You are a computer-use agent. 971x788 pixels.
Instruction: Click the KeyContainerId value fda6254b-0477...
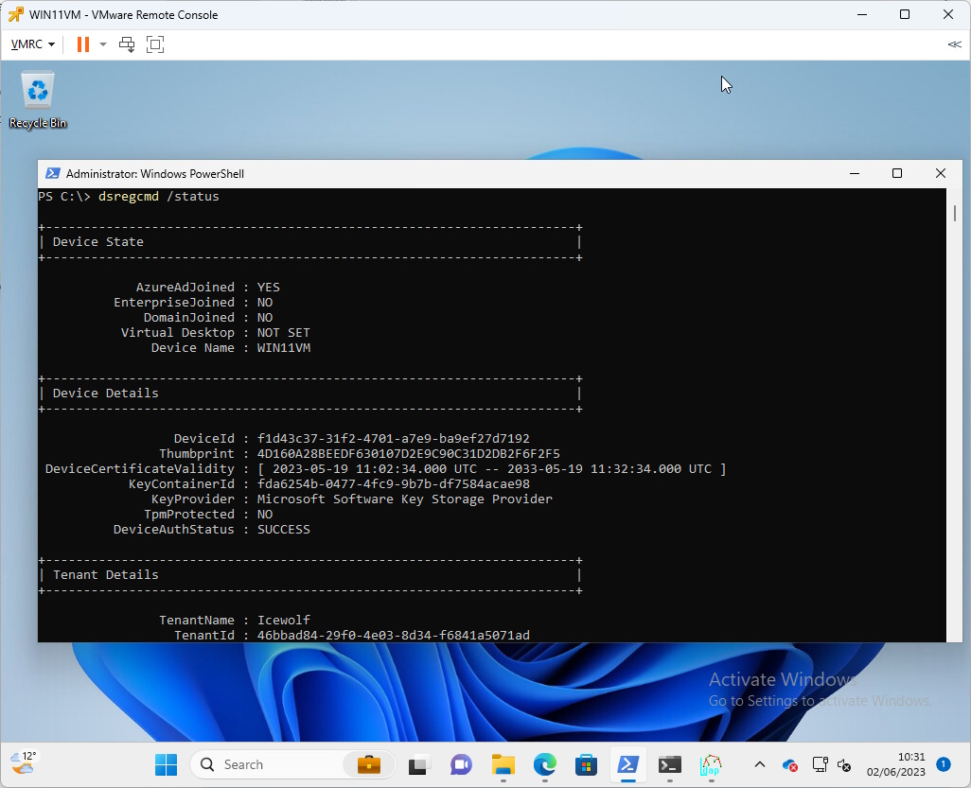394,484
